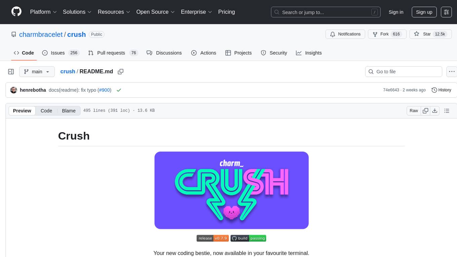Open the document outline
The image size is (457, 257).
[447, 111]
